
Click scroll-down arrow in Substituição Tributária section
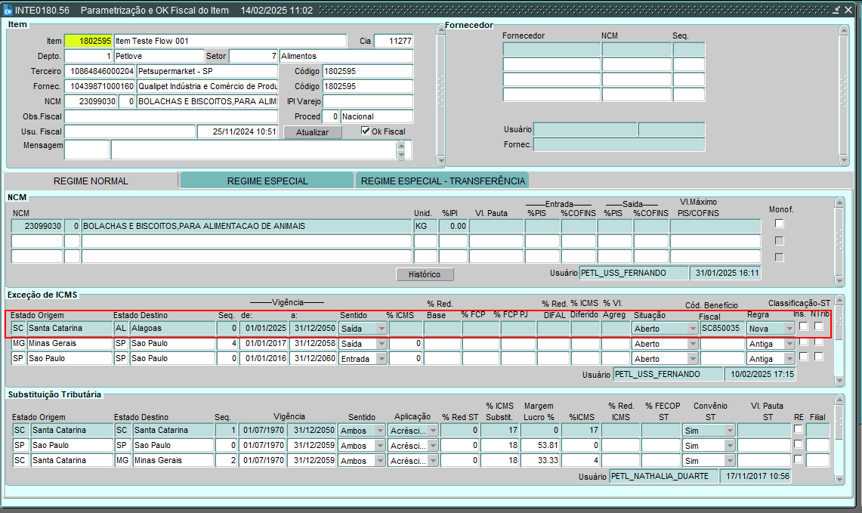tap(838, 479)
